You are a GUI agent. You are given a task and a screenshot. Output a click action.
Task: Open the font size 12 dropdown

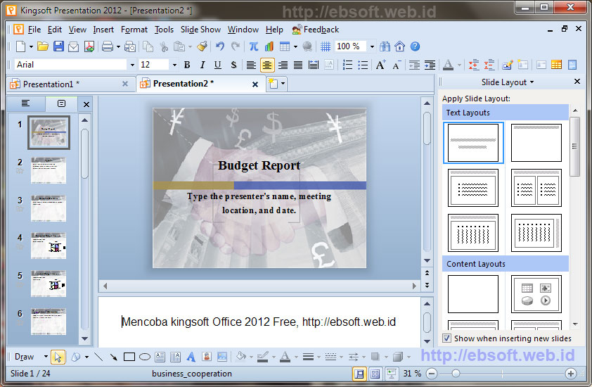[x=174, y=65]
